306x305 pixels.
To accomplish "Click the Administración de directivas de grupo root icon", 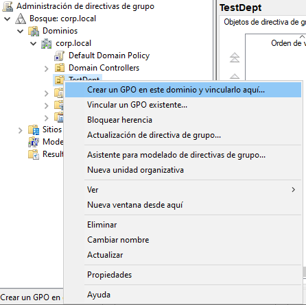I will pyautogui.click(x=8, y=6).
